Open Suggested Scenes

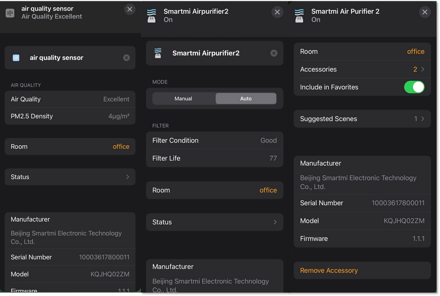pos(362,119)
